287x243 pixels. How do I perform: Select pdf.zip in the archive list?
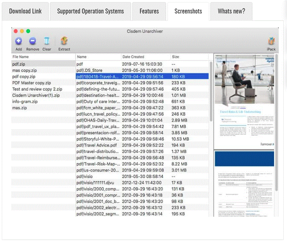click(43, 64)
